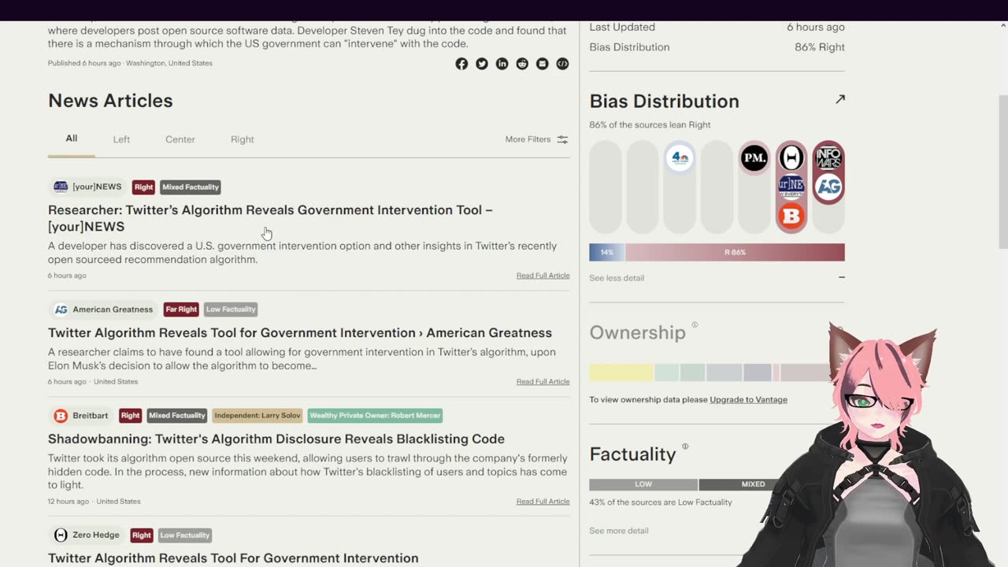The height and width of the screenshot is (567, 1008).
Task: Read Full Article for Breitbart
Action: (x=543, y=502)
